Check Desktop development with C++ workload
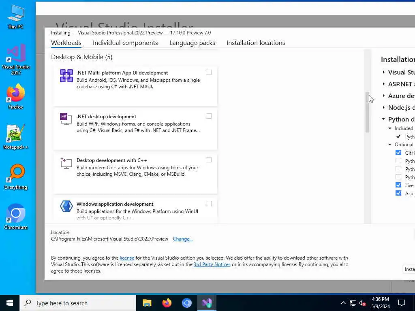This screenshot has width=415, height=311. (209, 160)
